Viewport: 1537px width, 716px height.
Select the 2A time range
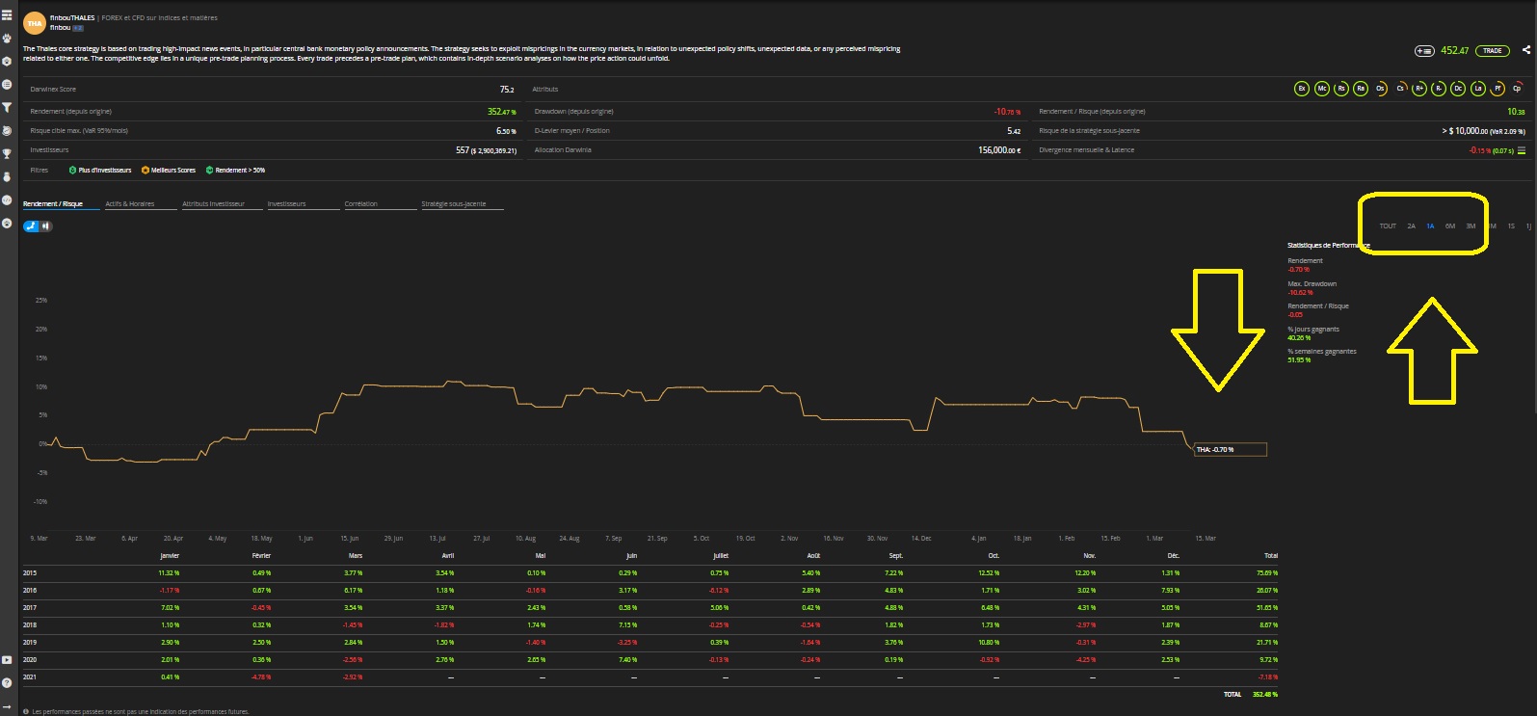point(1412,226)
